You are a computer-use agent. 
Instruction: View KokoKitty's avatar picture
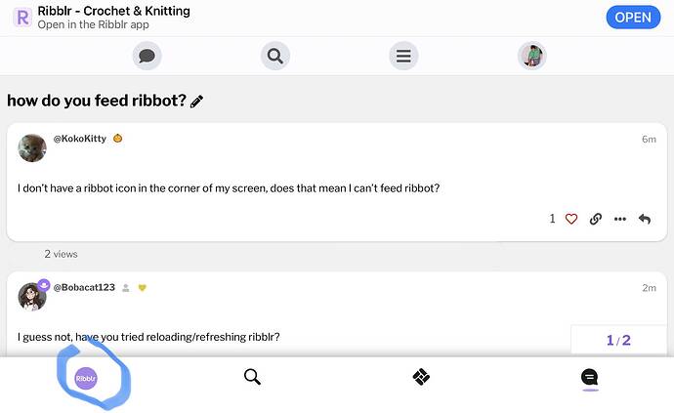pyautogui.click(x=32, y=147)
